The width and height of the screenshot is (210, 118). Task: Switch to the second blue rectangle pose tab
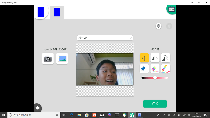(x=57, y=12)
